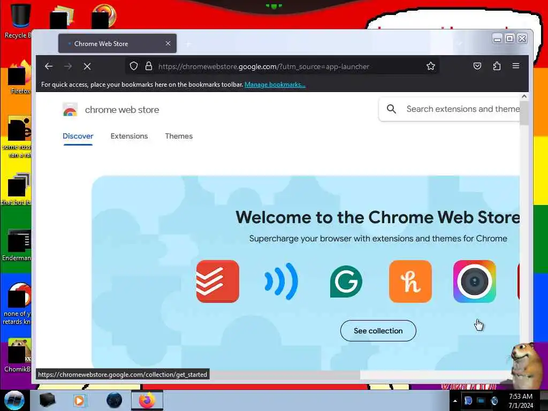
Task: Select the ChomikB desktop icon
Action: 18,356
